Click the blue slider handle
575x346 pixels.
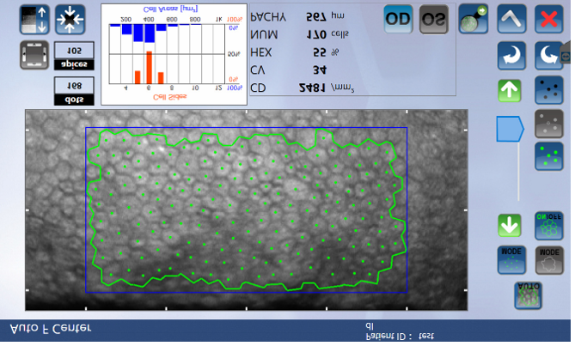click(x=510, y=129)
